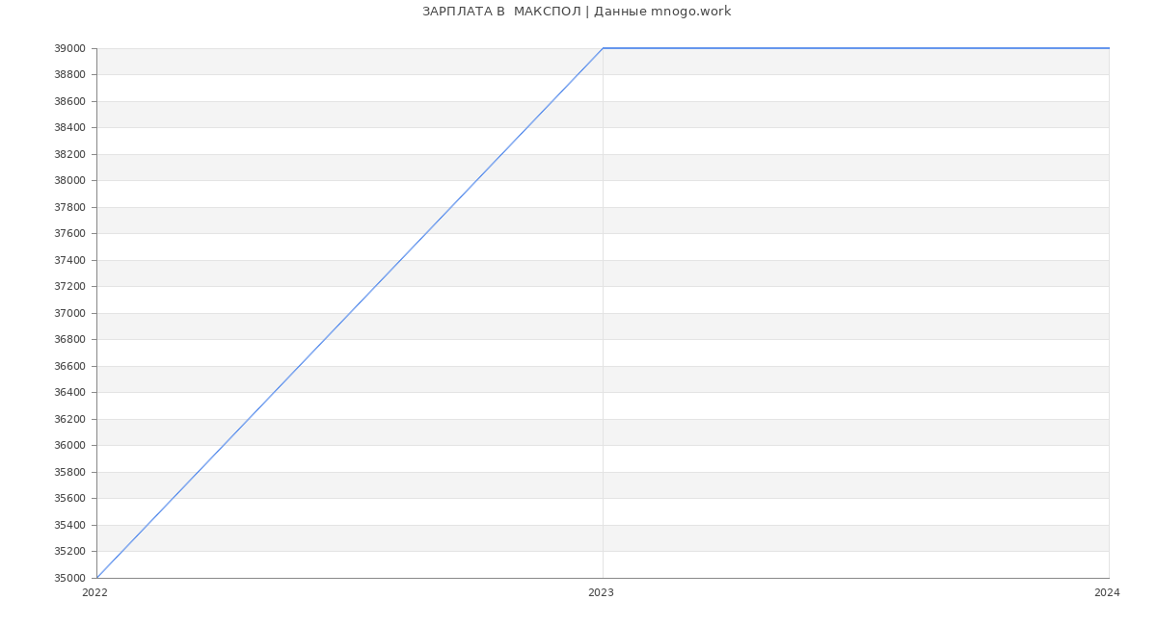Click the 38000 y-axis label
Image resolution: width=1157 pixels, height=626 pixels.
click(x=69, y=181)
